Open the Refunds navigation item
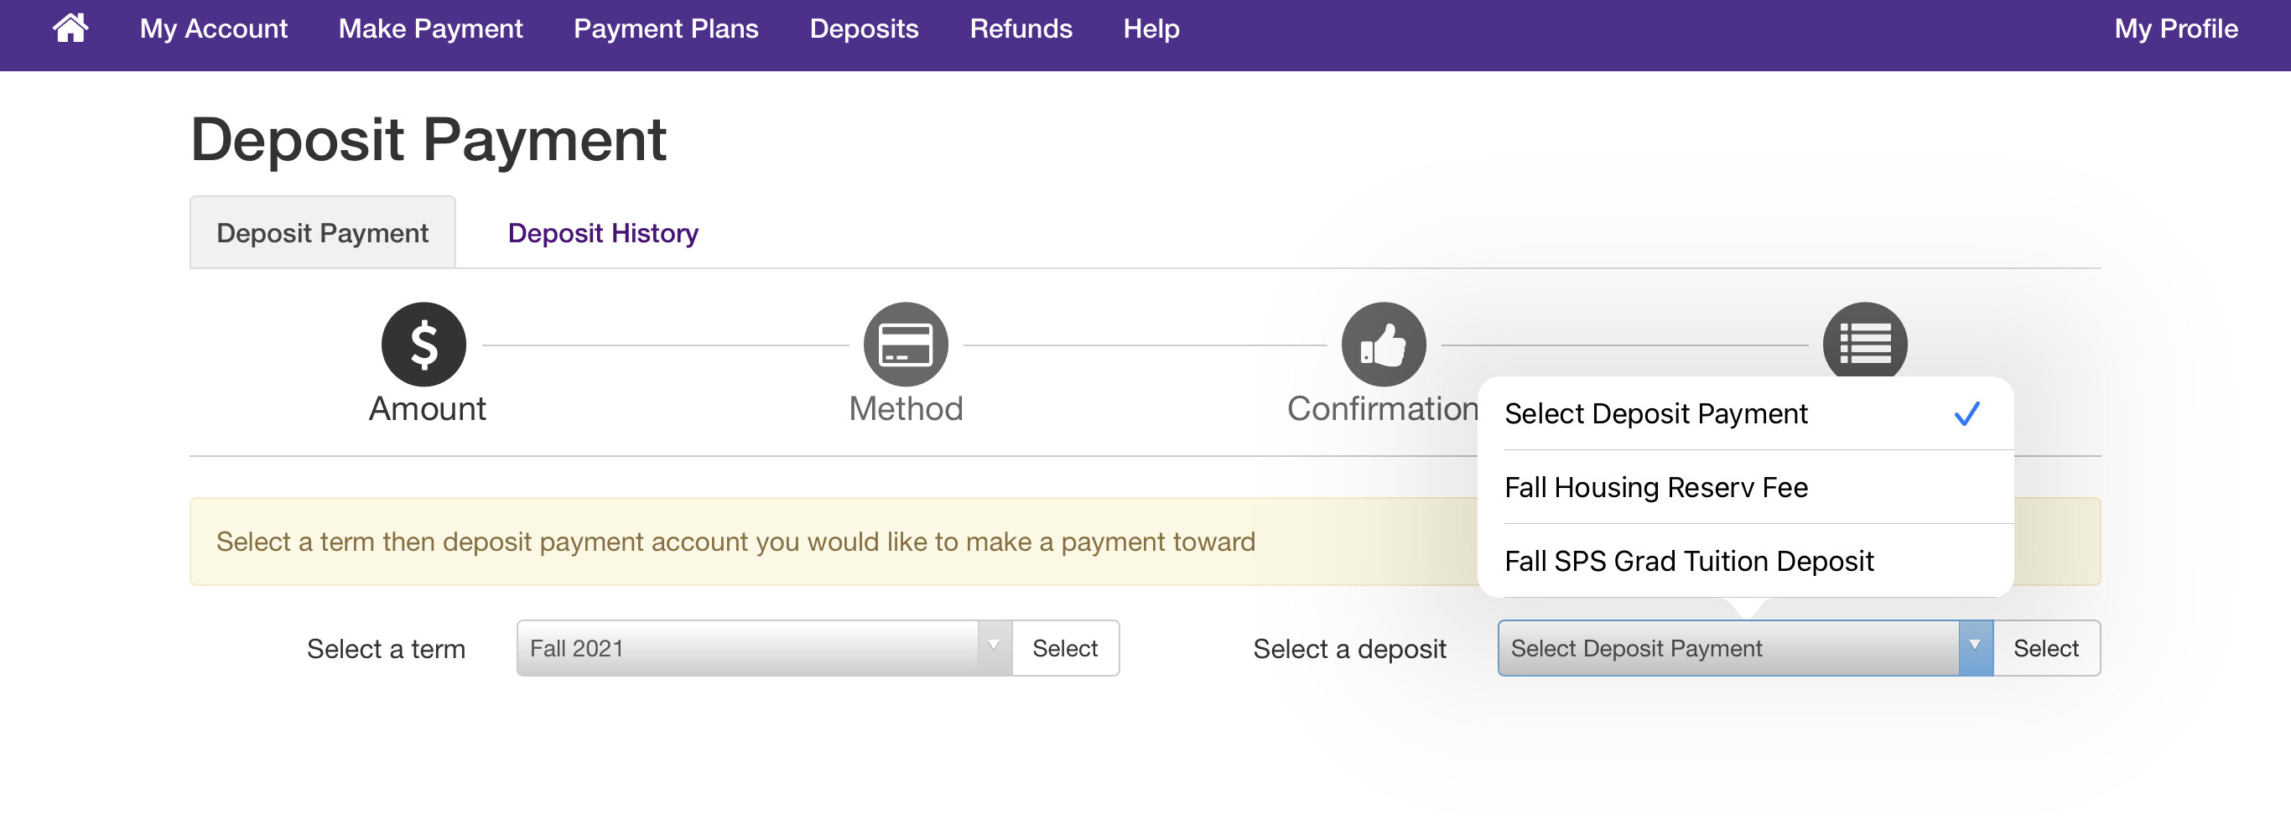The width and height of the screenshot is (2291, 835). (x=1020, y=29)
